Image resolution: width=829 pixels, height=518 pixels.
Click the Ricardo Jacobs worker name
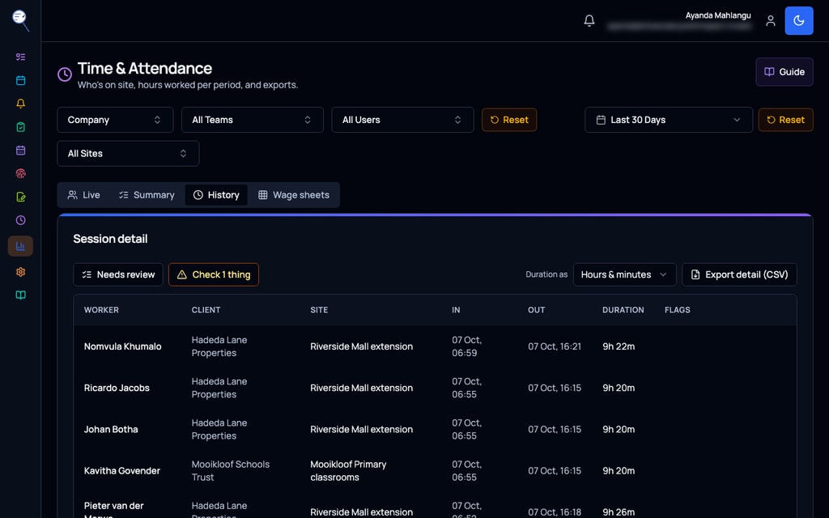(x=117, y=388)
